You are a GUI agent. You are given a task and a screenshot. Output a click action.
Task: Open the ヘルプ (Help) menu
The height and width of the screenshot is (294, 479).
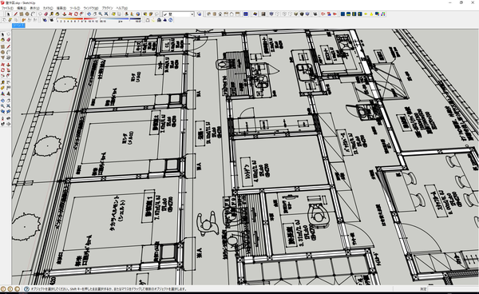tap(121, 8)
